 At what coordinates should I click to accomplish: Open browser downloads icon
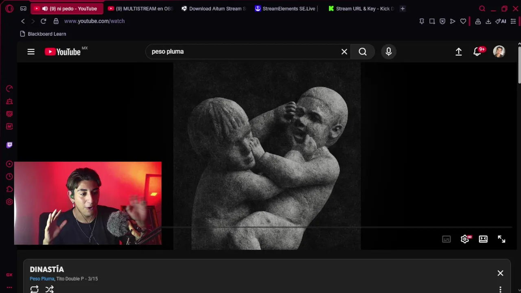tap(488, 21)
